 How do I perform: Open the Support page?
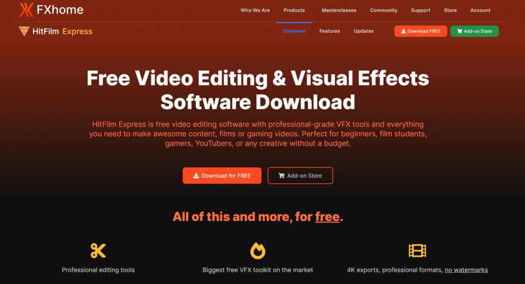pyautogui.click(x=420, y=10)
